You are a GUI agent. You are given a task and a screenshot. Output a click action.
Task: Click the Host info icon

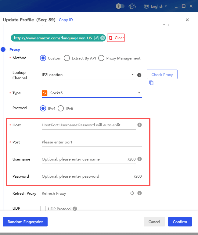click(x=140, y=125)
